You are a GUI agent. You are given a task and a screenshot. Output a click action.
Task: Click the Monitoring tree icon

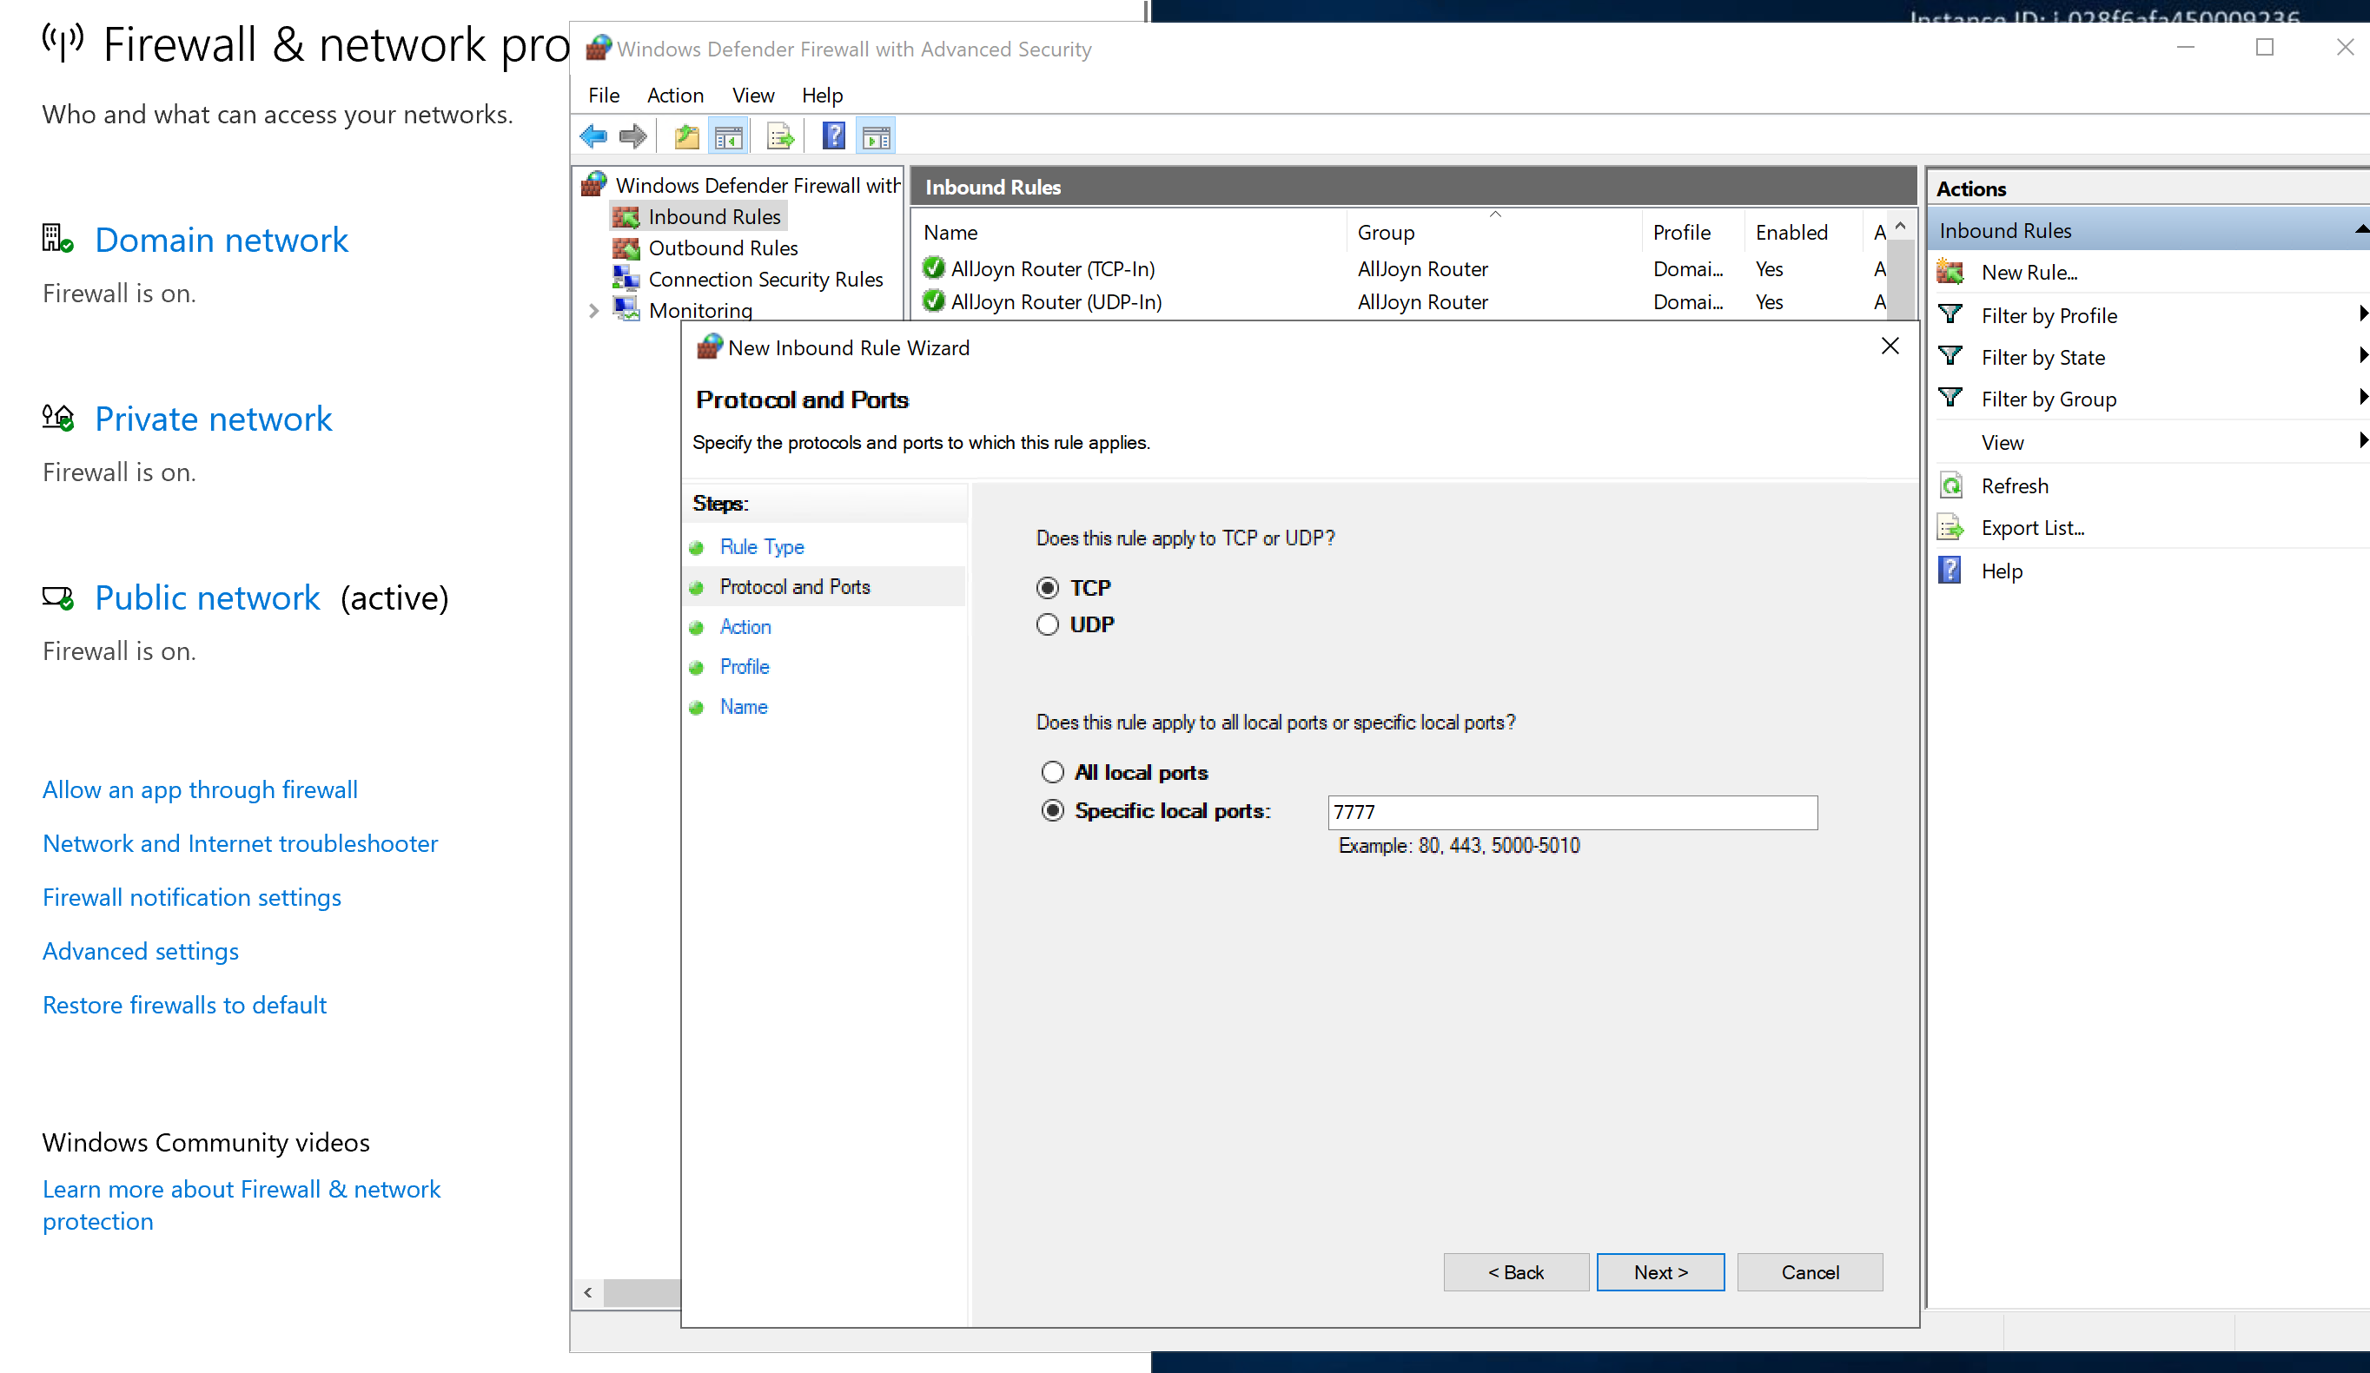click(x=626, y=309)
